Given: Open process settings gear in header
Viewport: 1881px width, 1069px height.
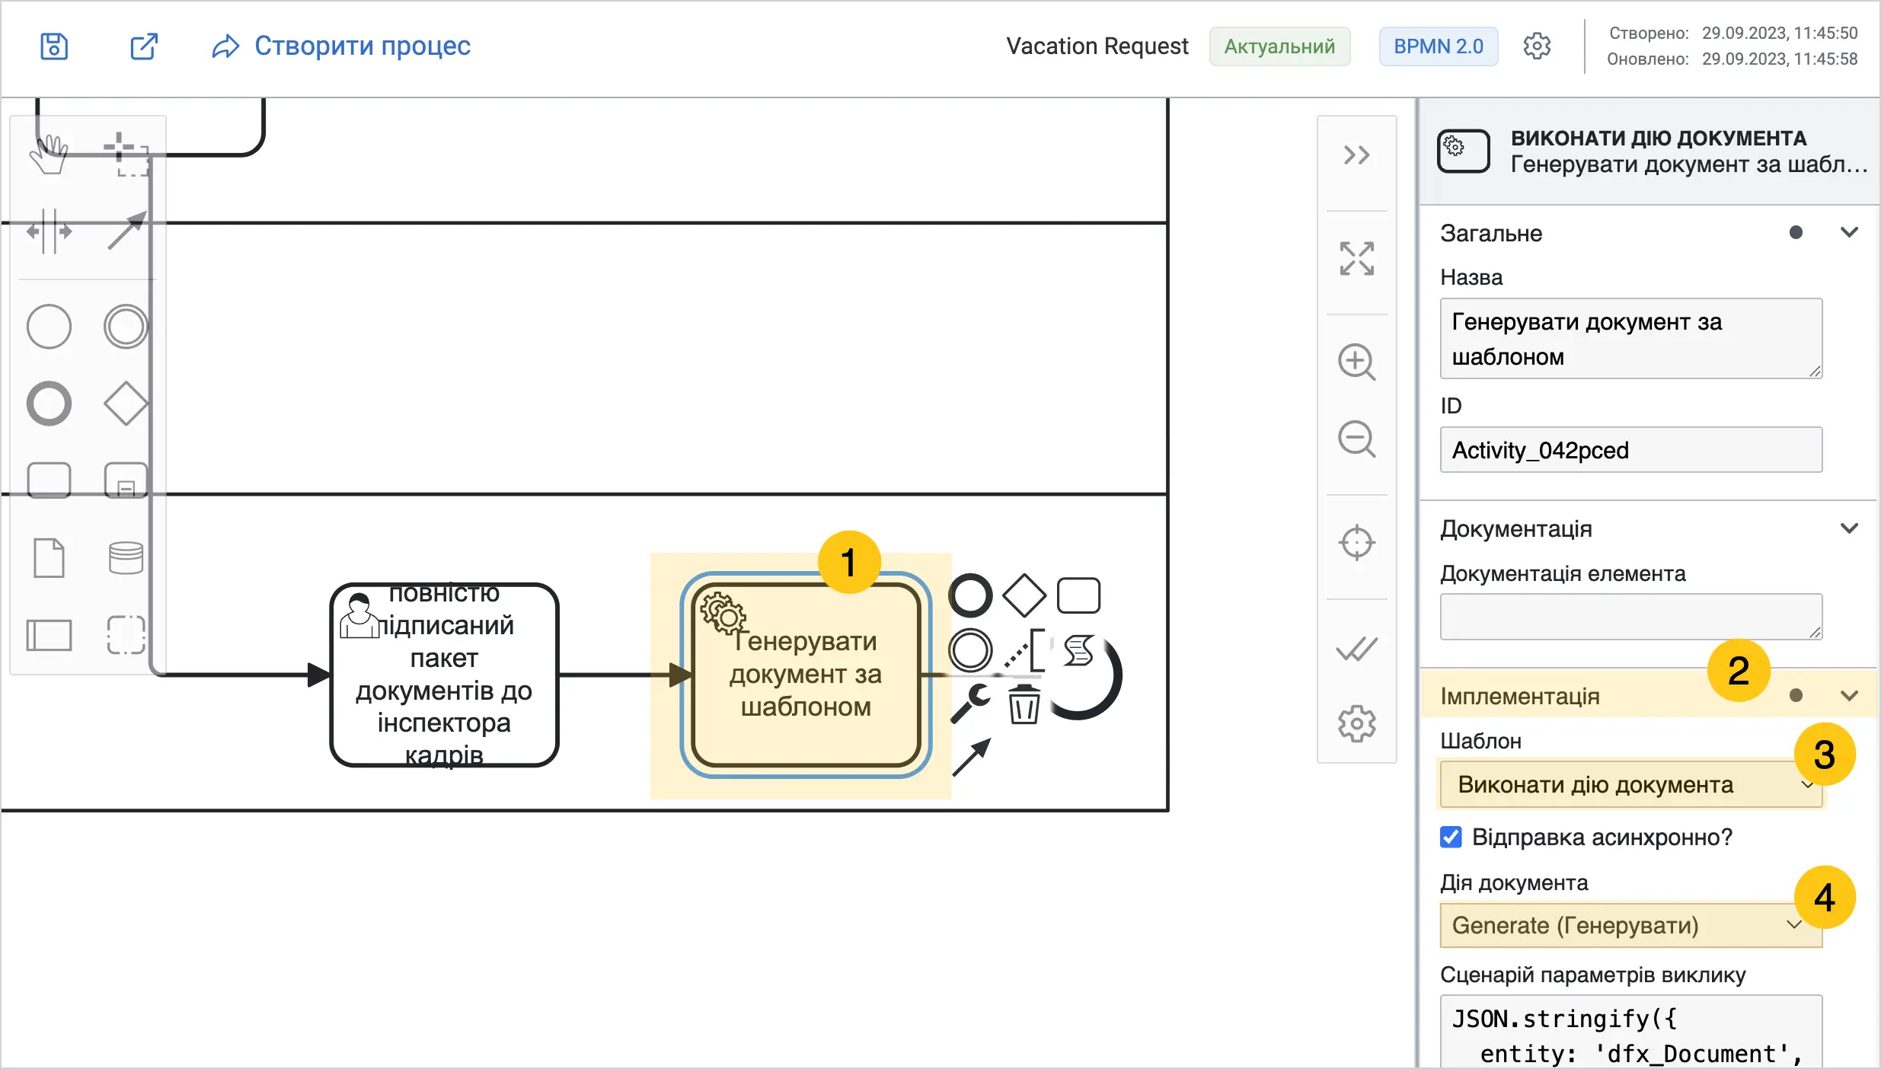Looking at the screenshot, I should pyautogui.click(x=1537, y=46).
